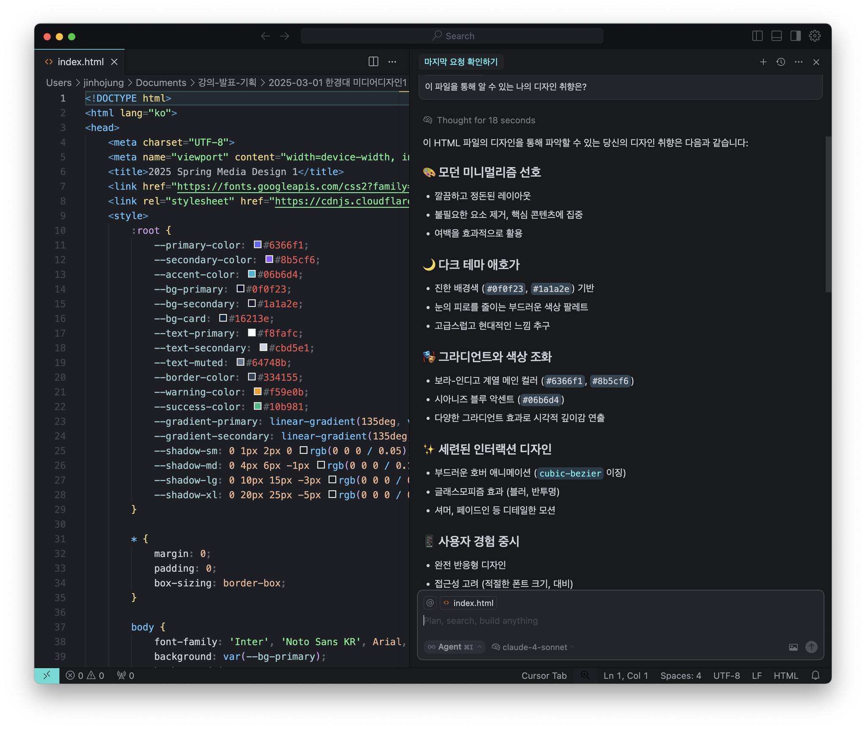Change indentation via Spaces: 4

tap(681, 676)
